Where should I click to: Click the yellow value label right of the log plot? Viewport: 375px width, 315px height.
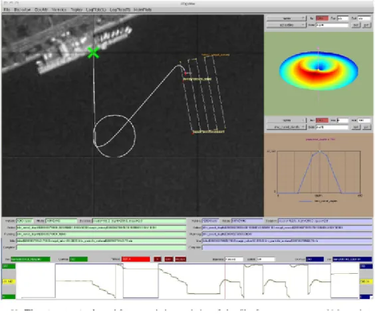[x=366, y=282]
